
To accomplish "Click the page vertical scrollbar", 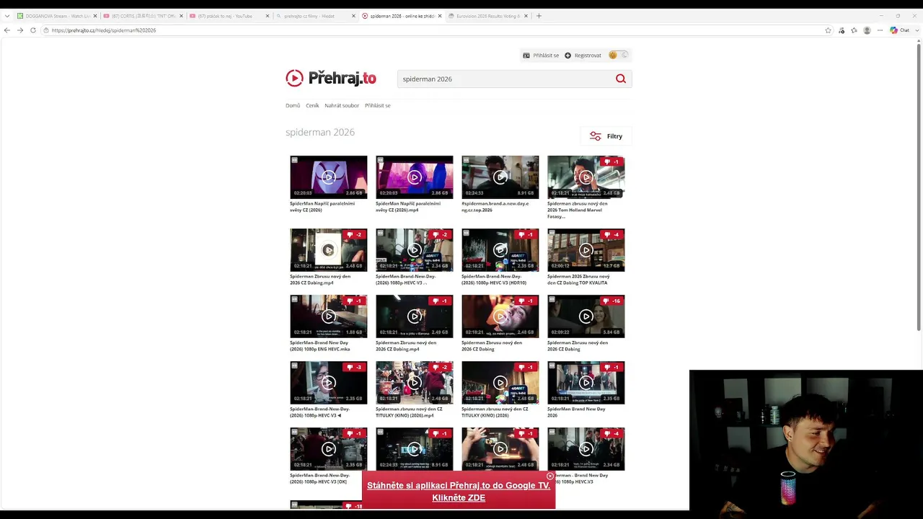I will point(918,187).
